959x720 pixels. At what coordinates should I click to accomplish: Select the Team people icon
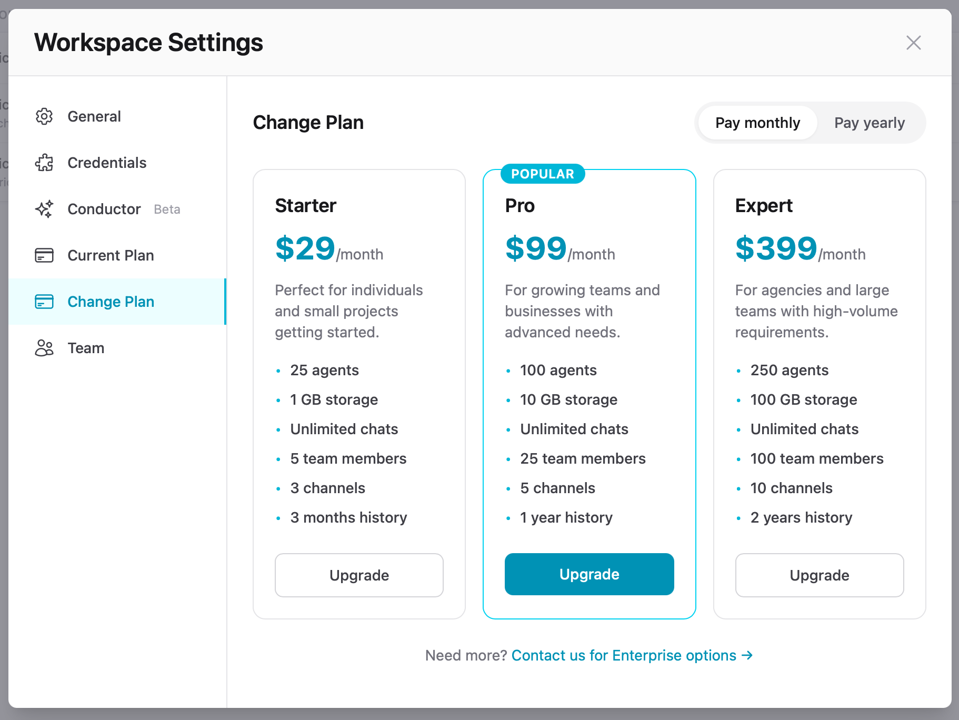(x=44, y=348)
